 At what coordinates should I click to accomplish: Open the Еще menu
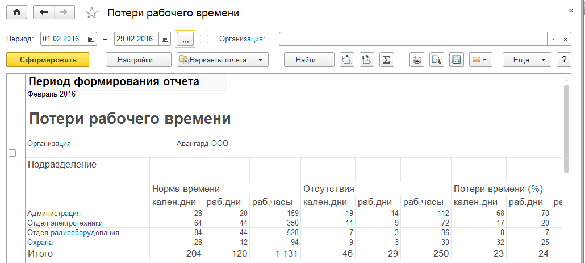coord(526,60)
